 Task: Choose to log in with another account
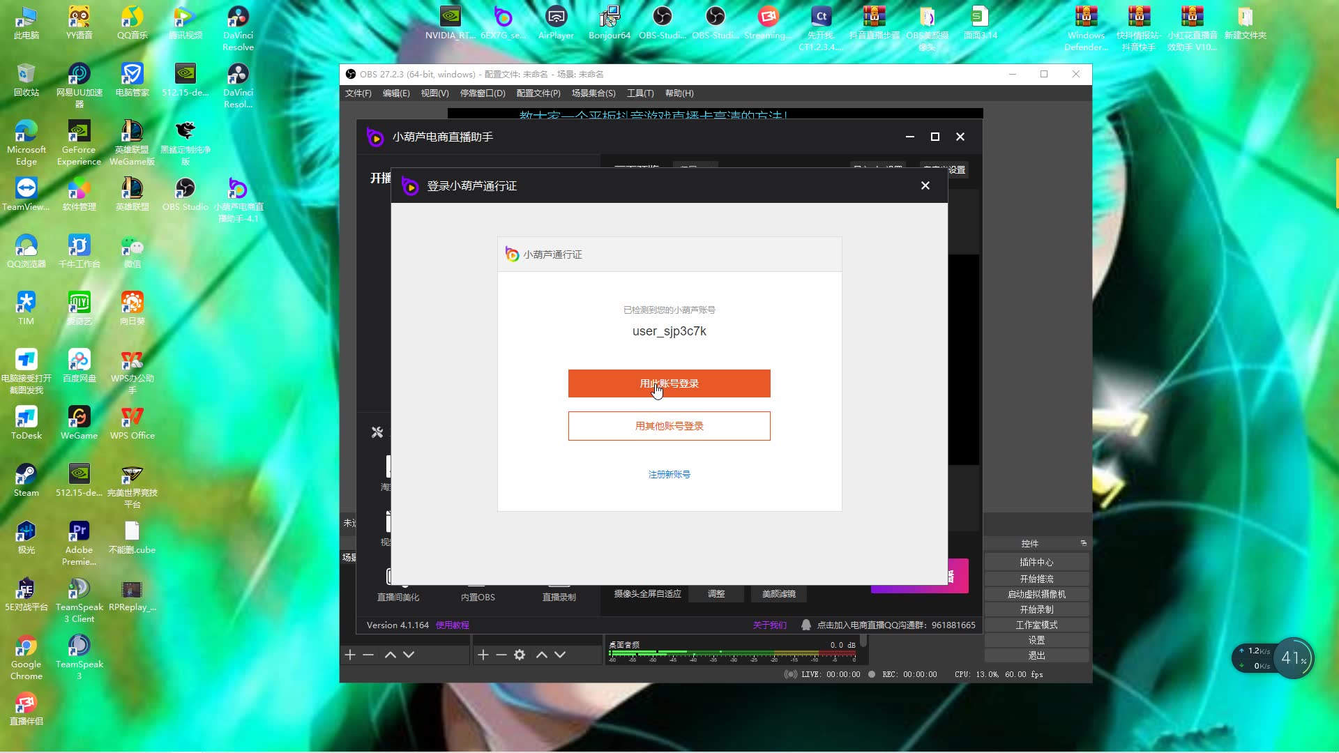(669, 426)
